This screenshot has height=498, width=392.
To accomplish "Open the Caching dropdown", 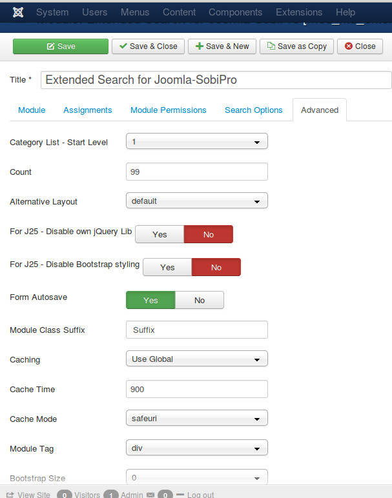I will [197, 359].
